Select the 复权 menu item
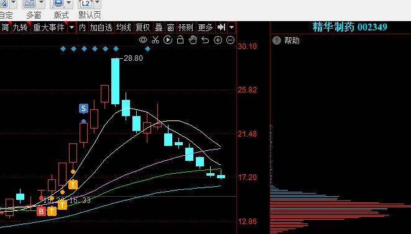 point(142,27)
